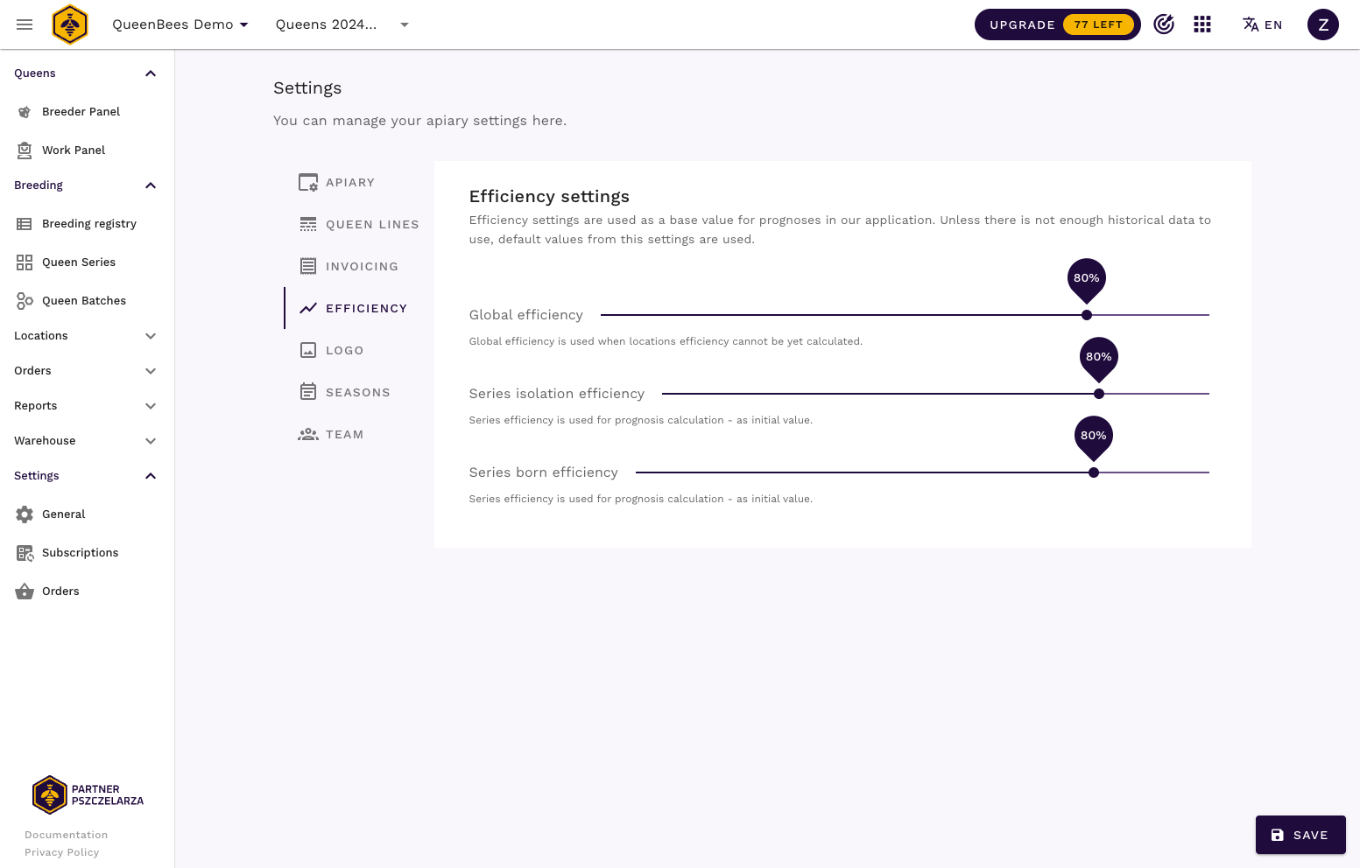Open the hamburger navigation menu
This screenshot has width=1360, height=868.
click(25, 24)
